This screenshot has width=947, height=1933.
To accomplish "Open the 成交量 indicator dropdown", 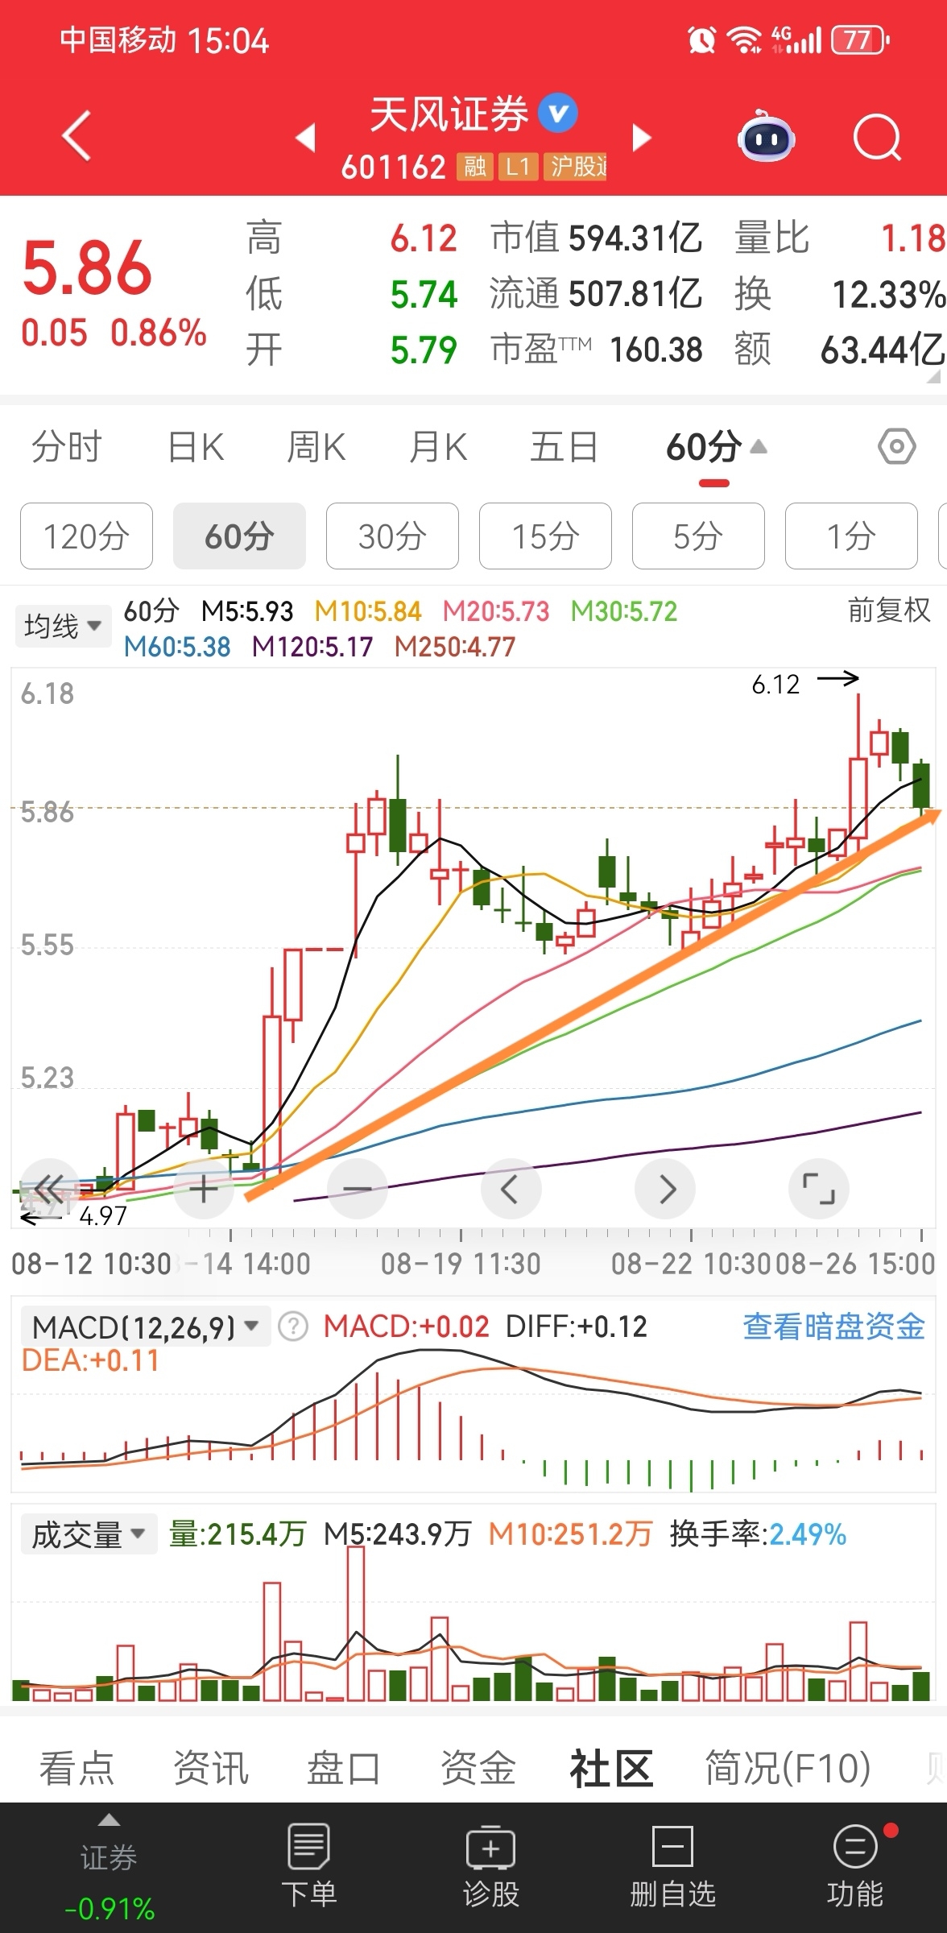I will (x=89, y=1534).
